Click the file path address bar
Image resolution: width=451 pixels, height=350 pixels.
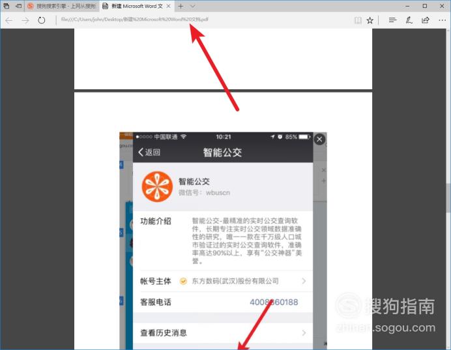tap(134, 20)
